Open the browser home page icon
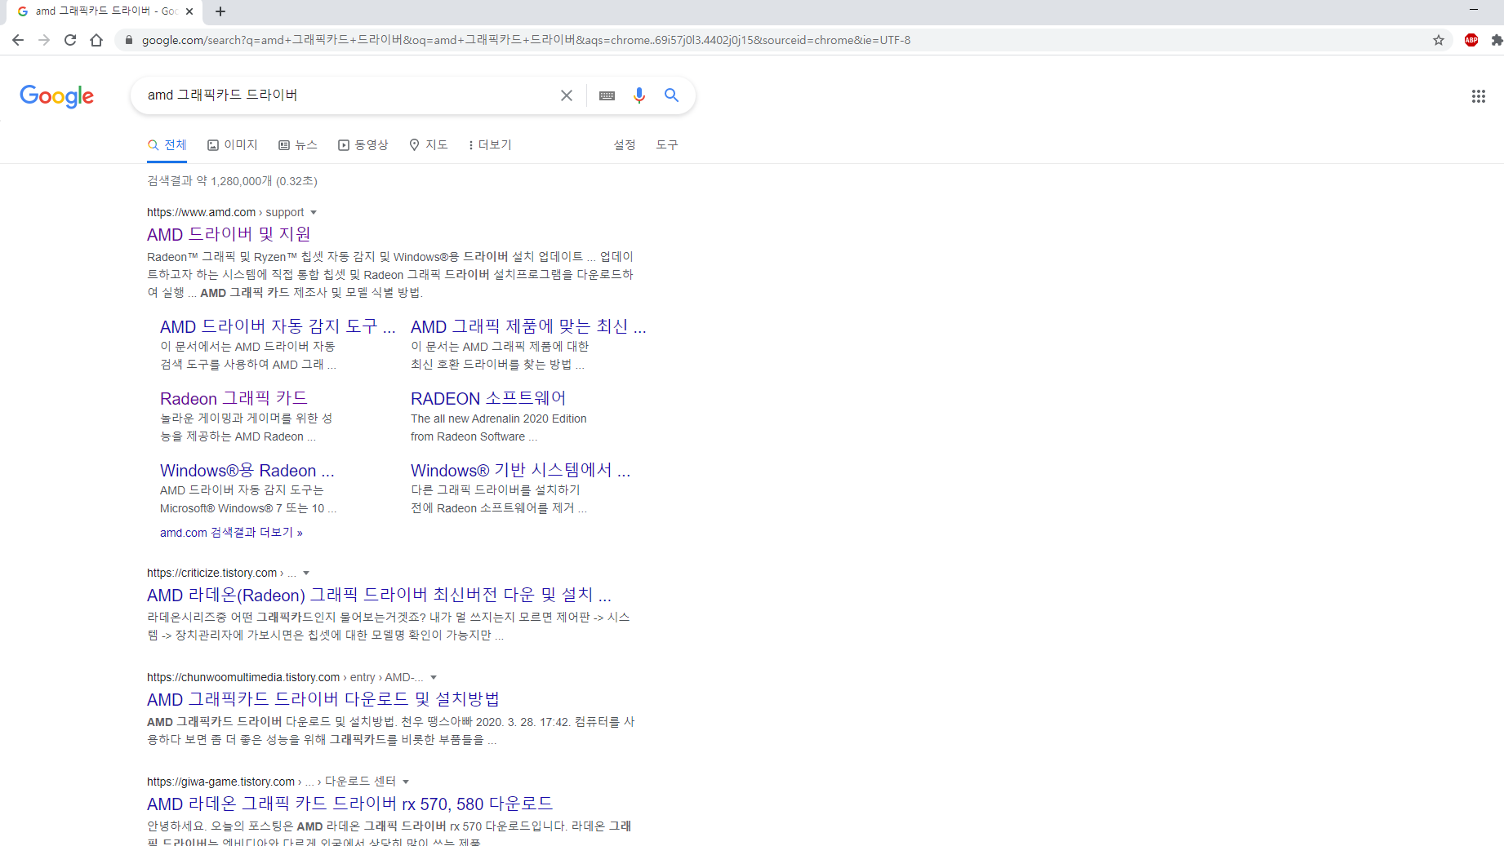This screenshot has height=846, width=1504. (x=96, y=40)
